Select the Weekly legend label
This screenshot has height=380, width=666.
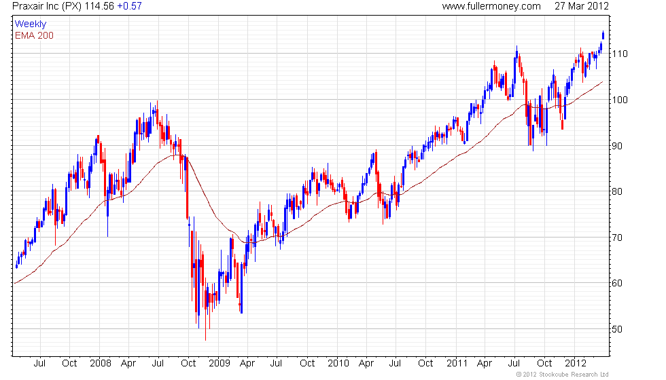pos(30,24)
